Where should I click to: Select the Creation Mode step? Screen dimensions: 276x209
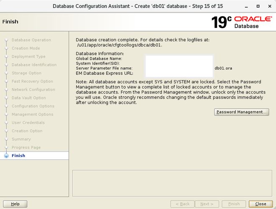[26, 48]
